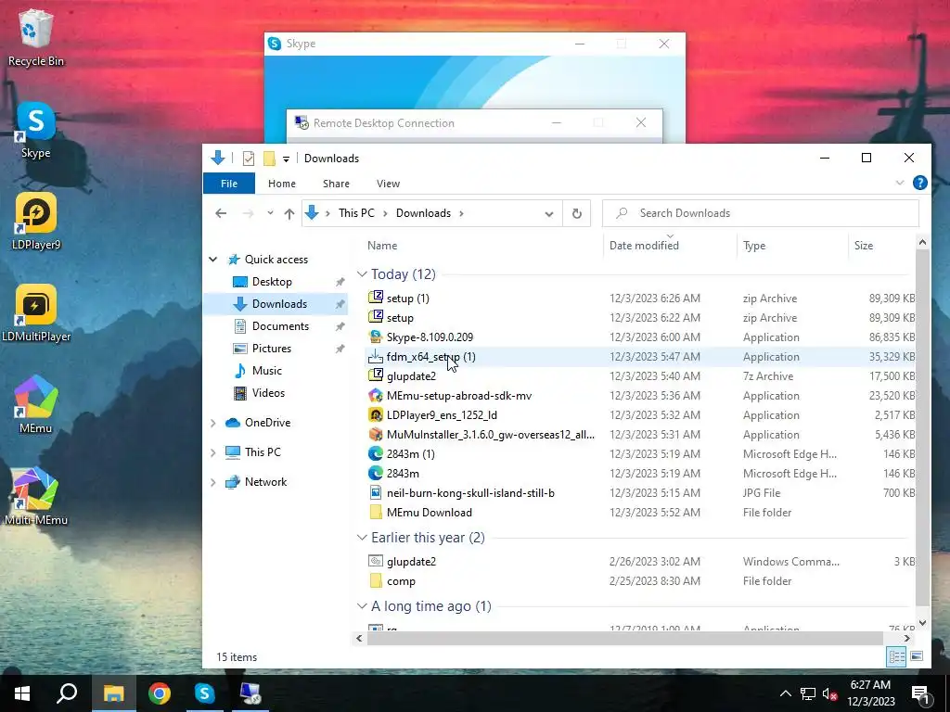Collapse the Earlier this year (2) group

point(362,538)
